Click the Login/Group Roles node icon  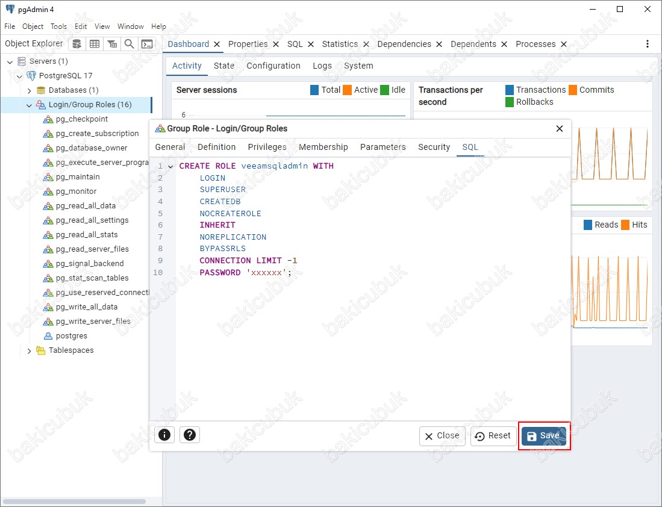tap(40, 105)
